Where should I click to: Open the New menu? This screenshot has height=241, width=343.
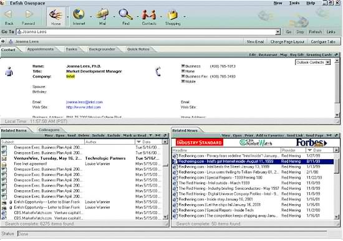tap(278, 3)
